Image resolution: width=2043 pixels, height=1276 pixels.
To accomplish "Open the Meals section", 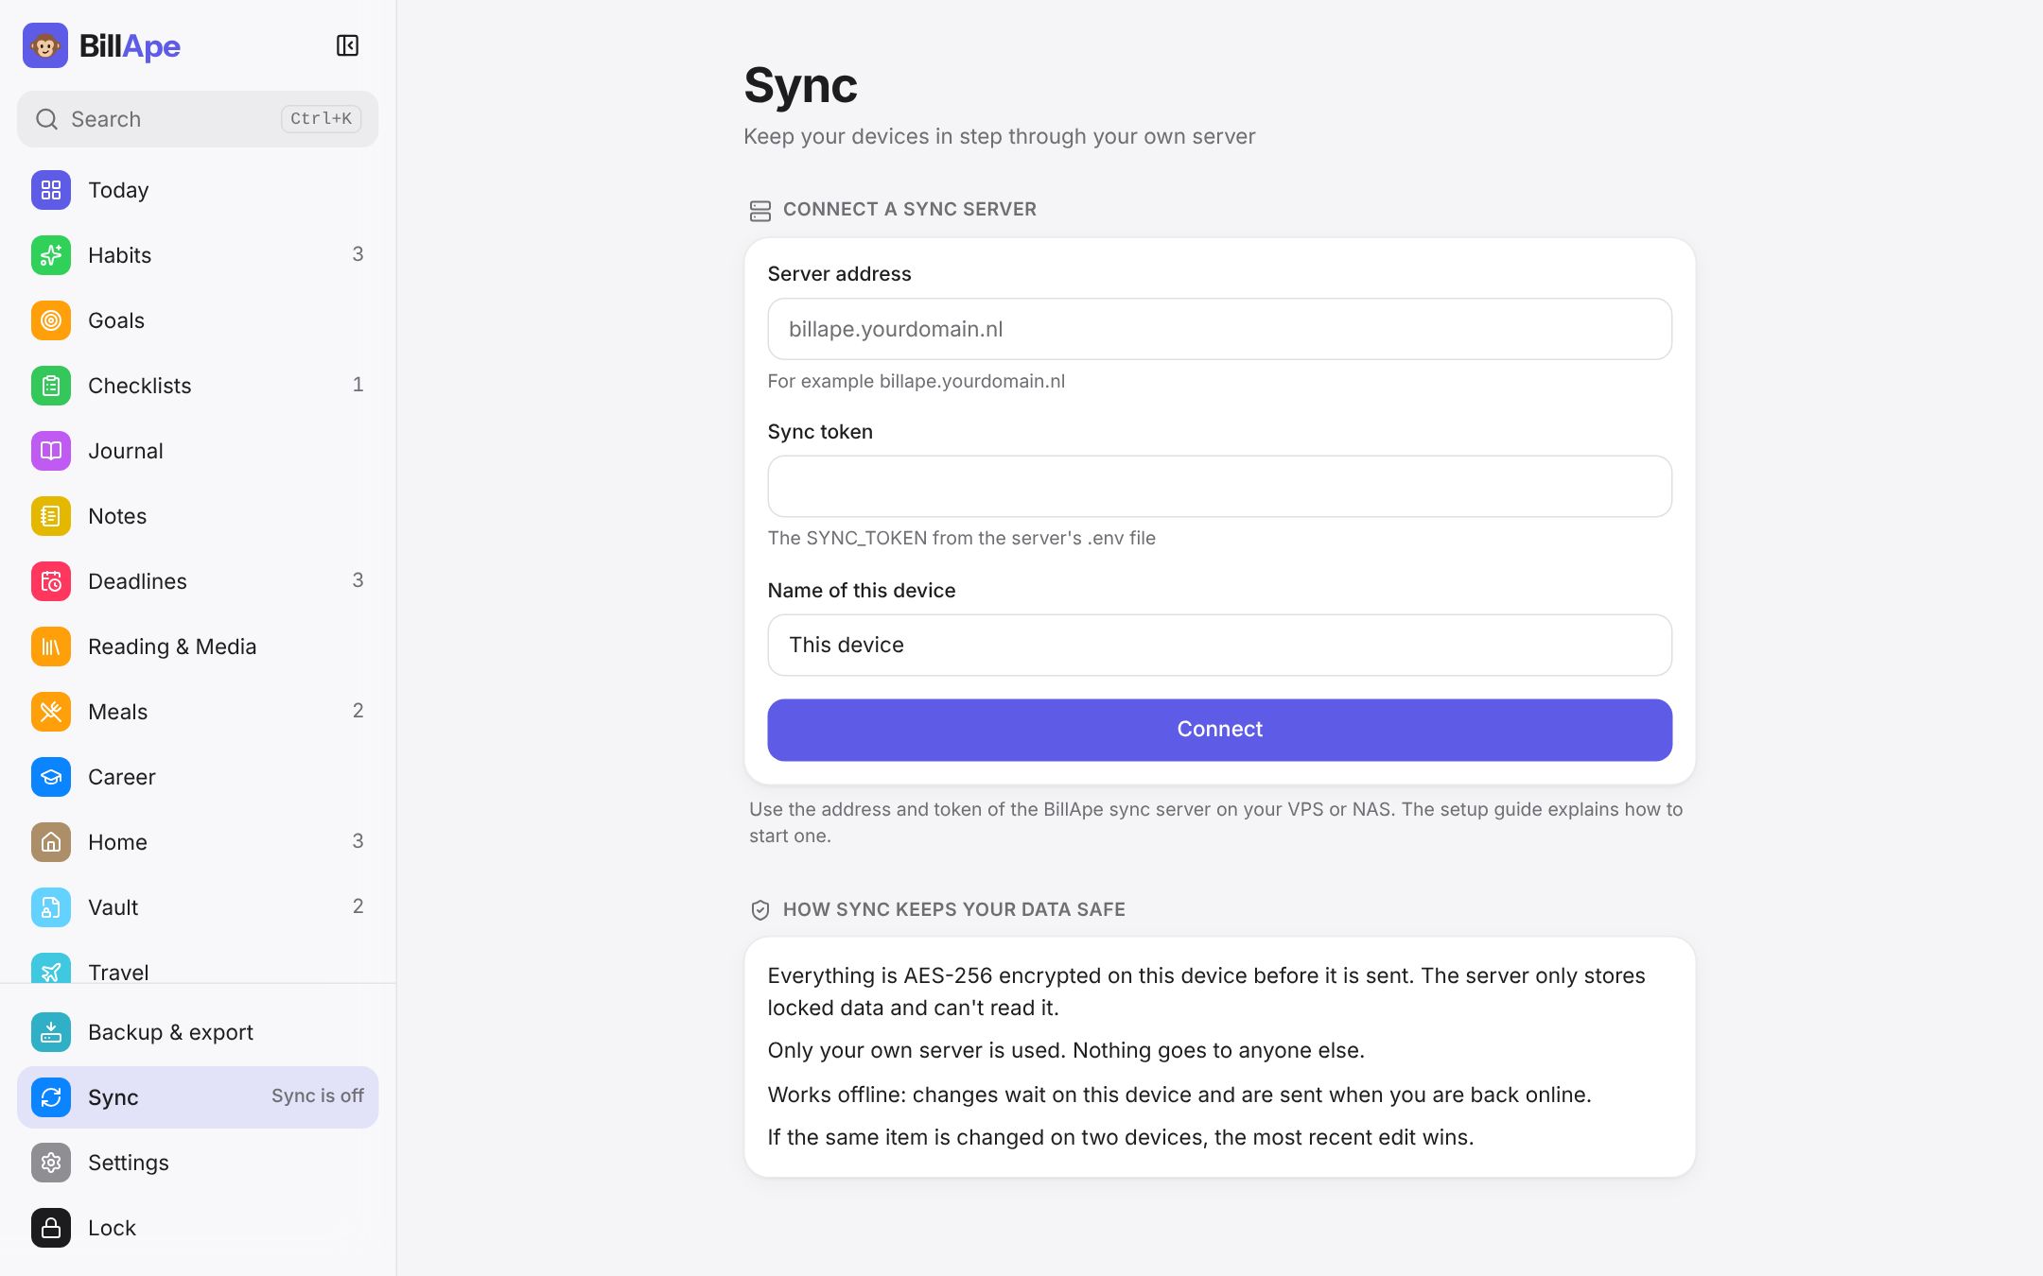I will [x=198, y=712].
